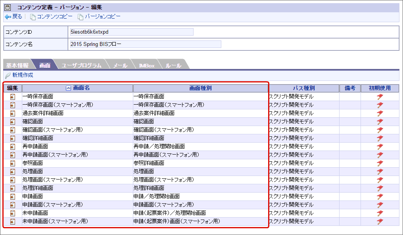This screenshot has width=403, height=235.
Task: Open edit icon for 過去案件詳細画面 row
Action: [13, 113]
